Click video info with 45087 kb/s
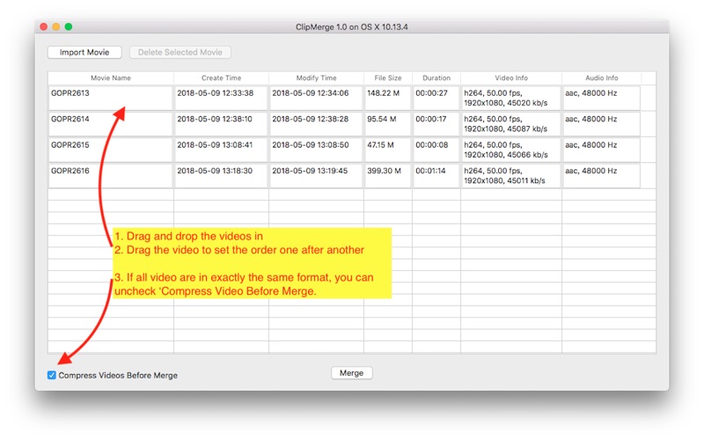The height and width of the screenshot is (440, 704). click(x=511, y=124)
